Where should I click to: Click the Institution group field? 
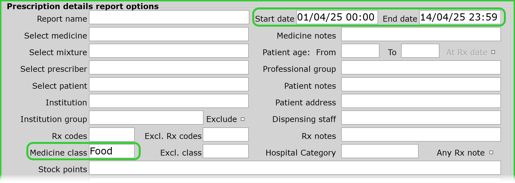point(146,118)
